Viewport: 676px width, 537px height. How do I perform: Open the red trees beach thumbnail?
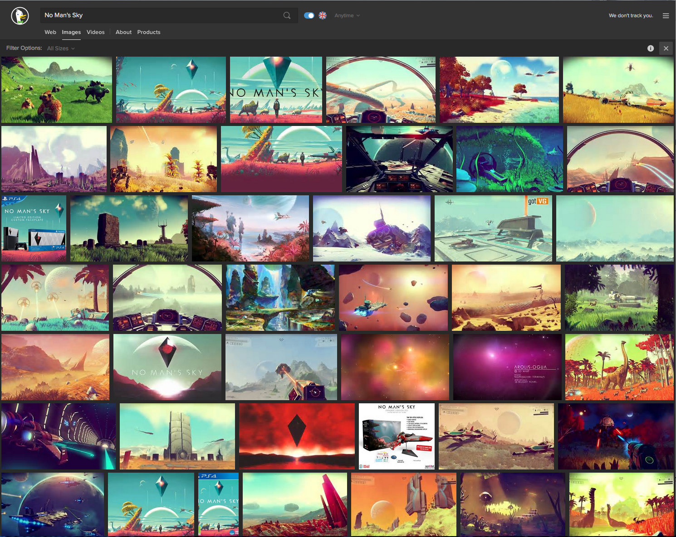pos(499,90)
